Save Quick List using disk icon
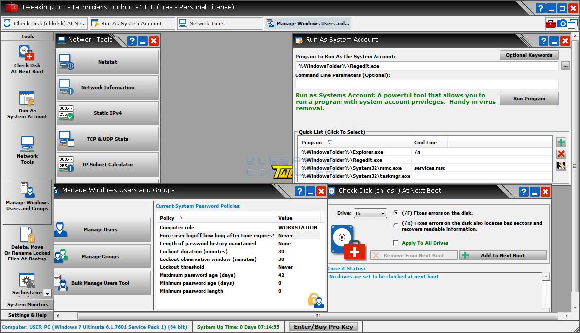 click(x=561, y=166)
